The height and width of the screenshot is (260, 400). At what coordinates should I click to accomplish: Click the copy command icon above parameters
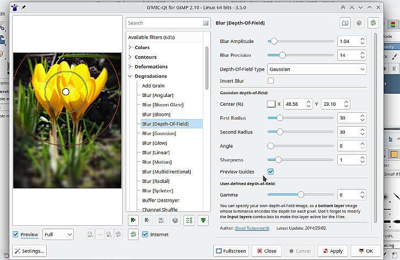pyautogui.click(x=345, y=23)
